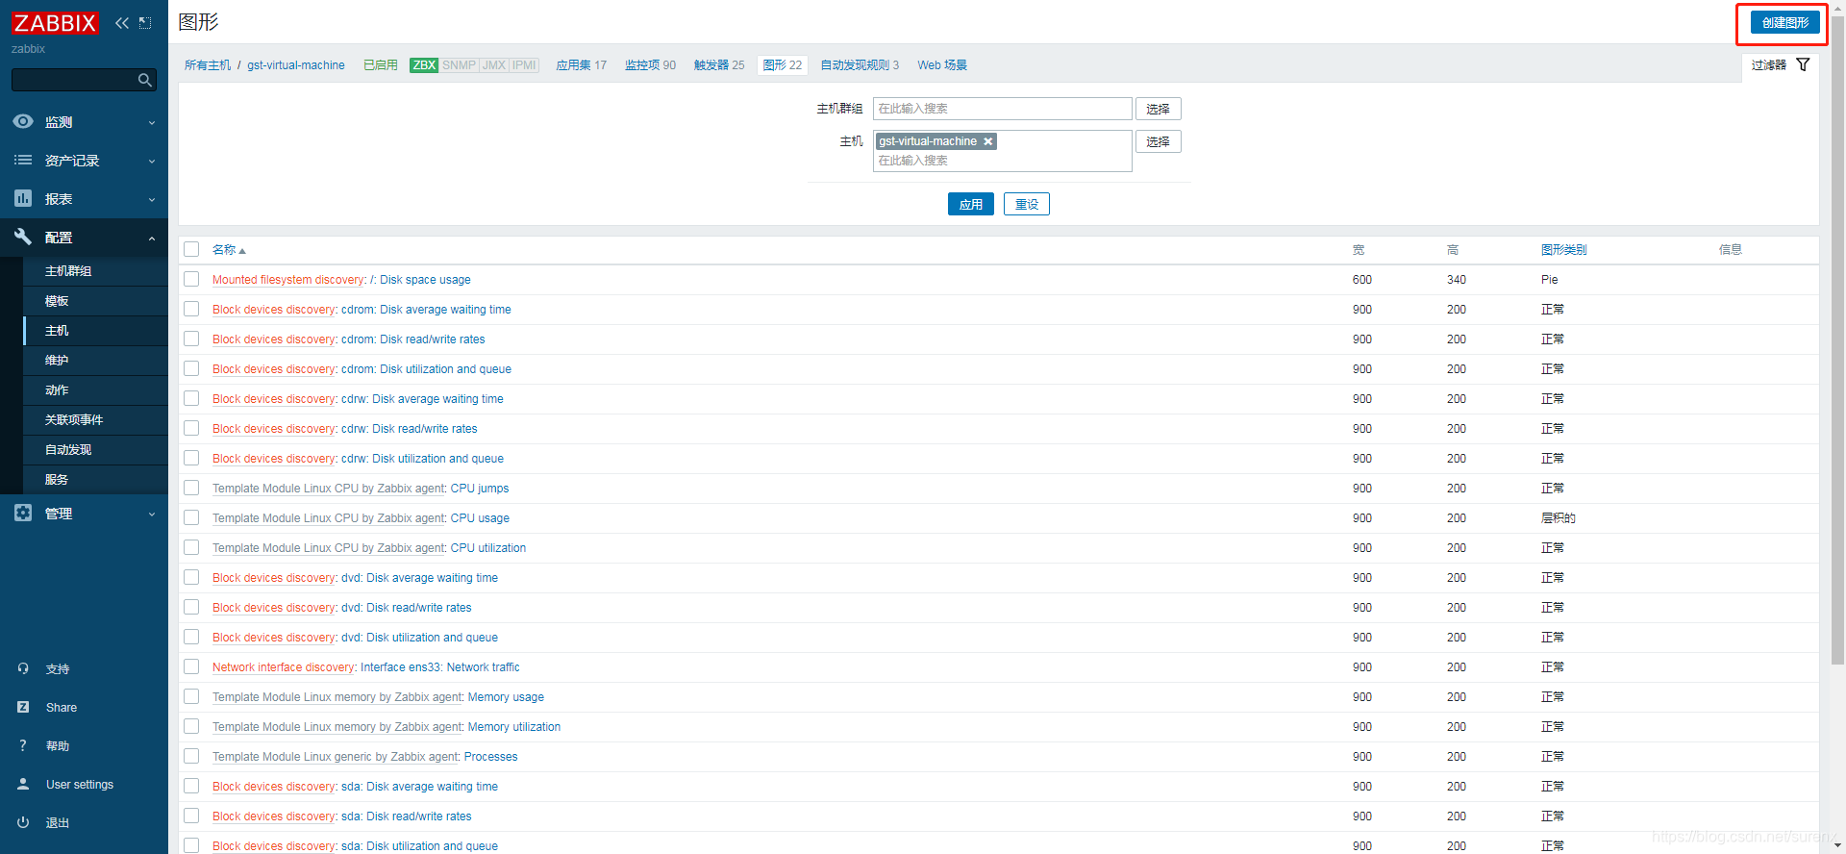Image resolution: width=1846 pixels, height=854 pixels.
Task: Click the administration gear icon
Action: pyautogui.click(x=23, y=513)
